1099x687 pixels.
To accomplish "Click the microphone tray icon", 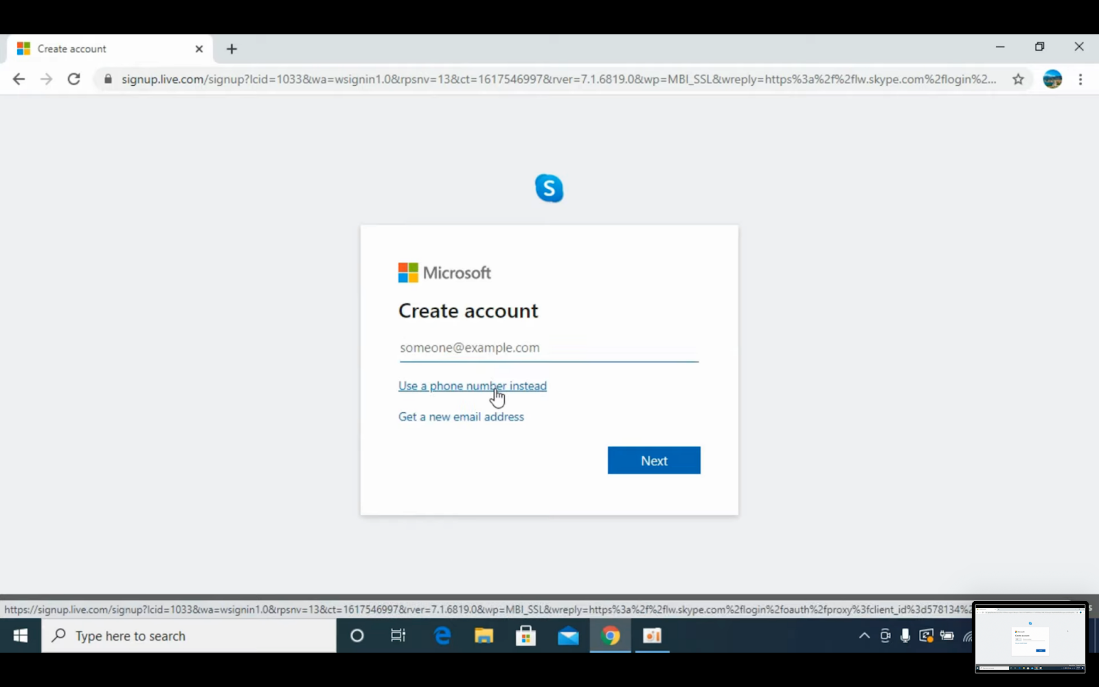I will click(x=905, y=635).
